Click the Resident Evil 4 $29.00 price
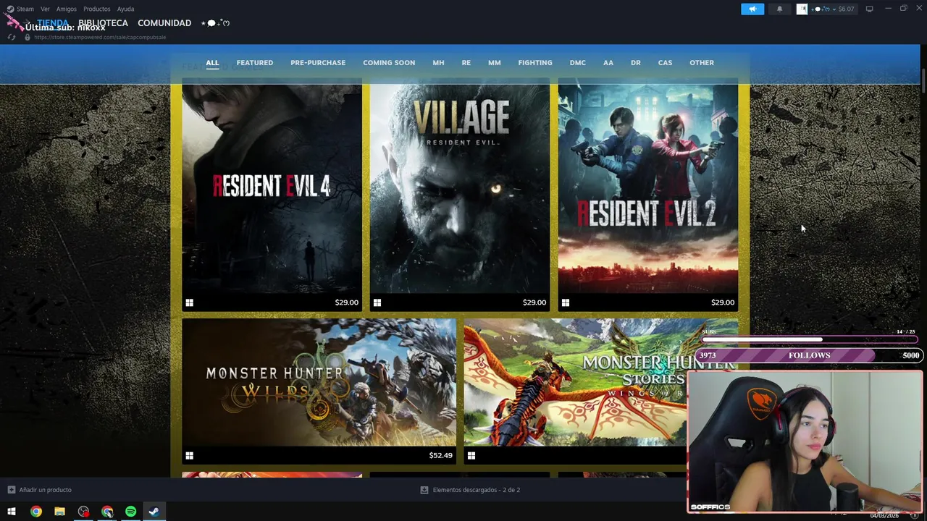The height and width of the screenshot is (521, 927). (x=347, y=302)
